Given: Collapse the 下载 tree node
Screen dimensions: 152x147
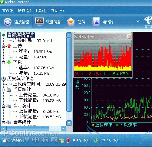Looking at the screenshot, I should coord(4,63).
